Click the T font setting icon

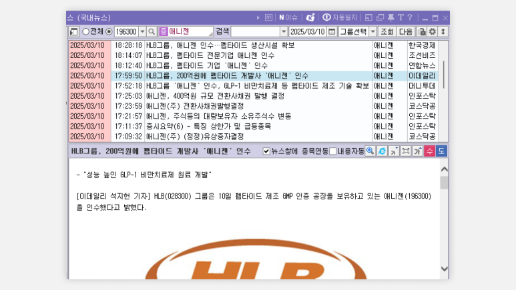coord(401,18)
